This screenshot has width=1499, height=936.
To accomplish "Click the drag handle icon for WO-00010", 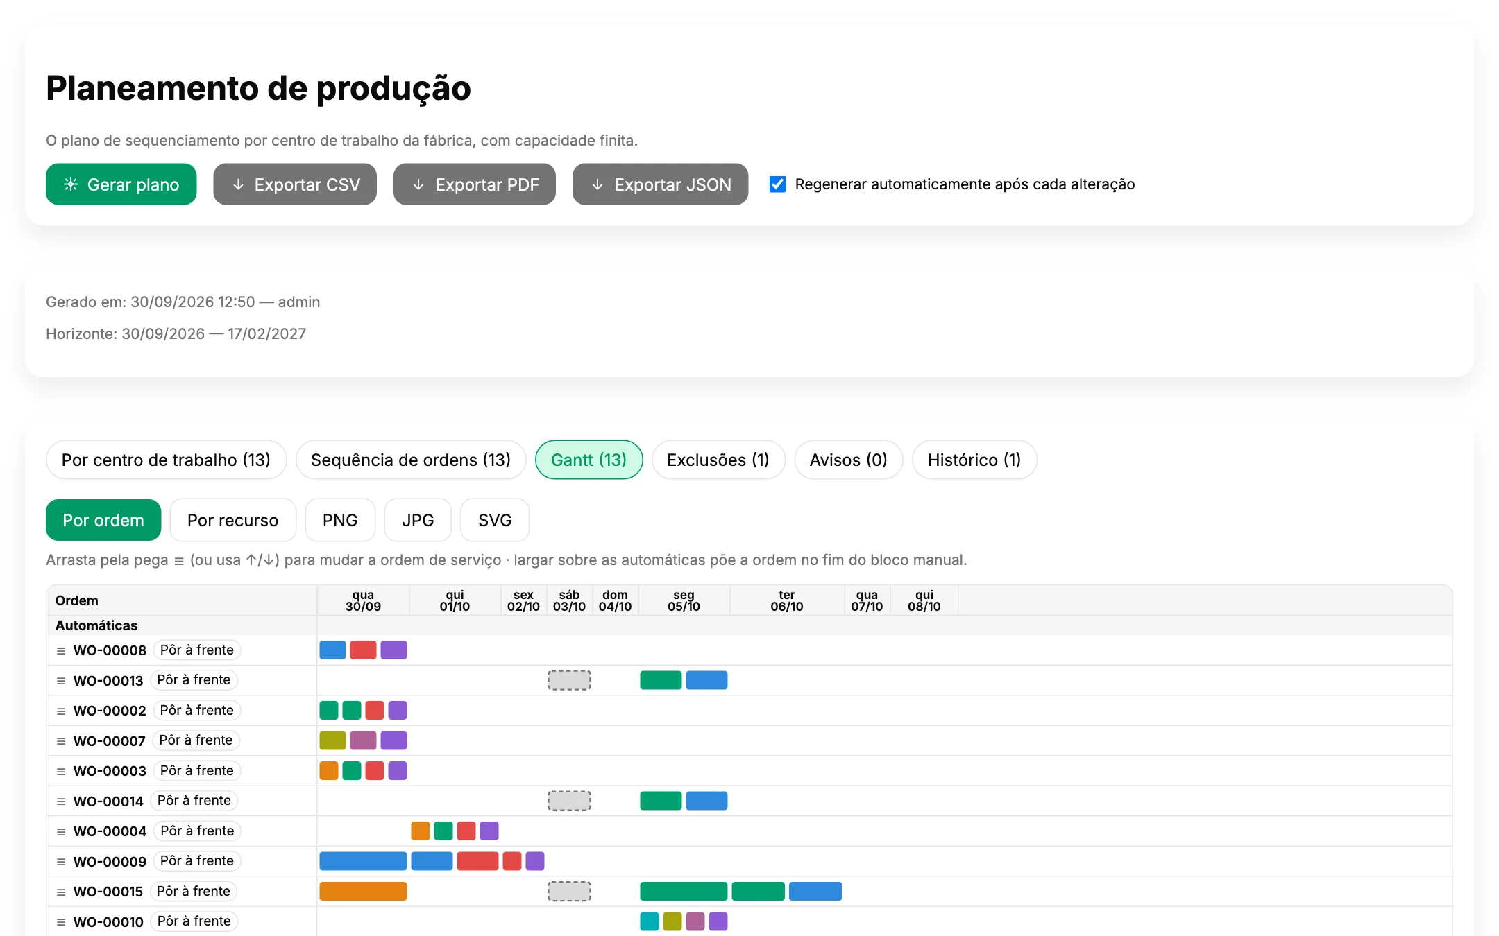I will click(x=61, y=922).
